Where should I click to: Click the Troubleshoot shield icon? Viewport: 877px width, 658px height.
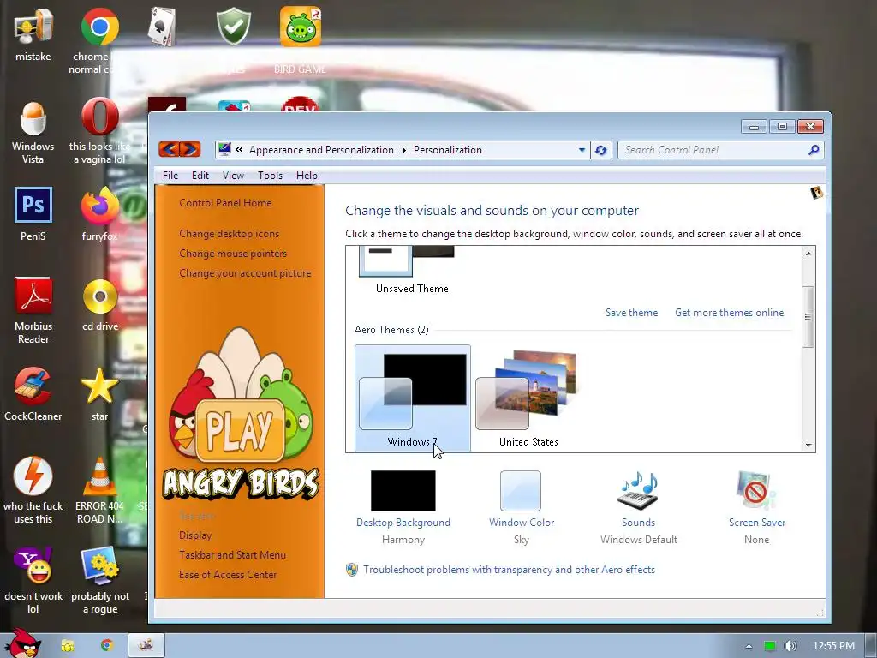pyautogui.click(x=352, y=570)
